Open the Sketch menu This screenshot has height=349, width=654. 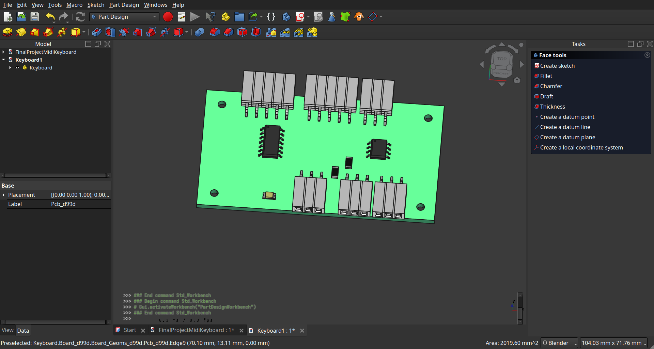coord(96,5)
